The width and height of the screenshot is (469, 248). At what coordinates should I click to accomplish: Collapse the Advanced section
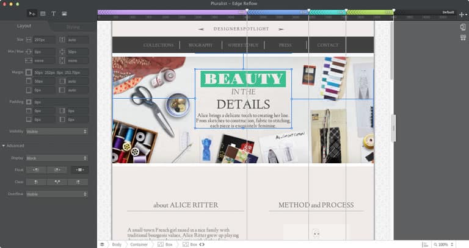pos(4,146)
